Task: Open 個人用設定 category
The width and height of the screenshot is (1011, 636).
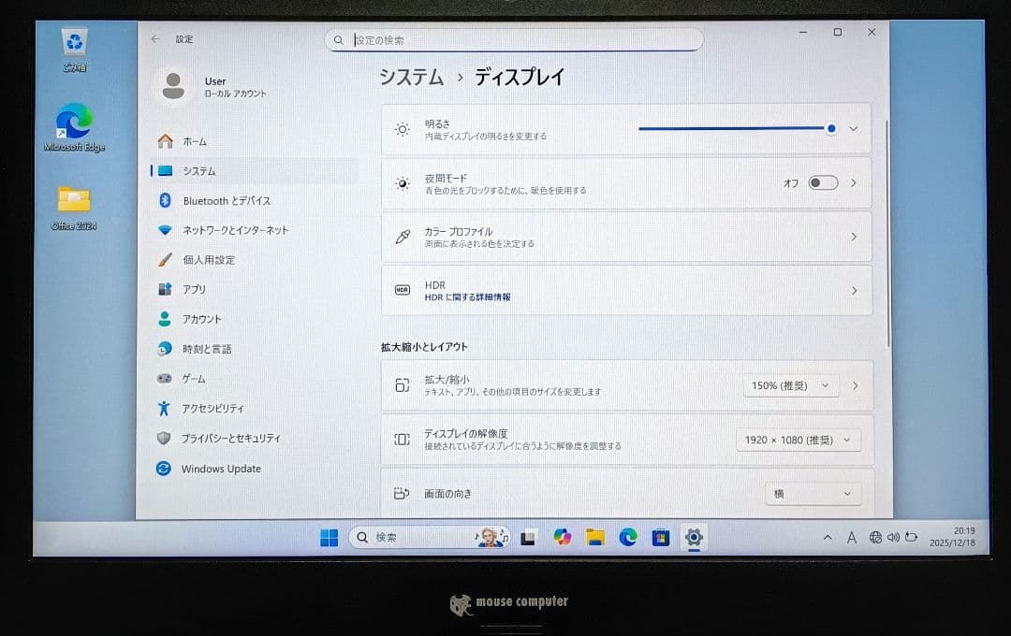Action: (x=254, y=260)
